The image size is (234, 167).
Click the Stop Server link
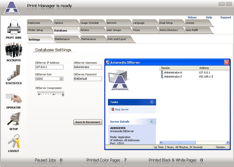[122, 109]
